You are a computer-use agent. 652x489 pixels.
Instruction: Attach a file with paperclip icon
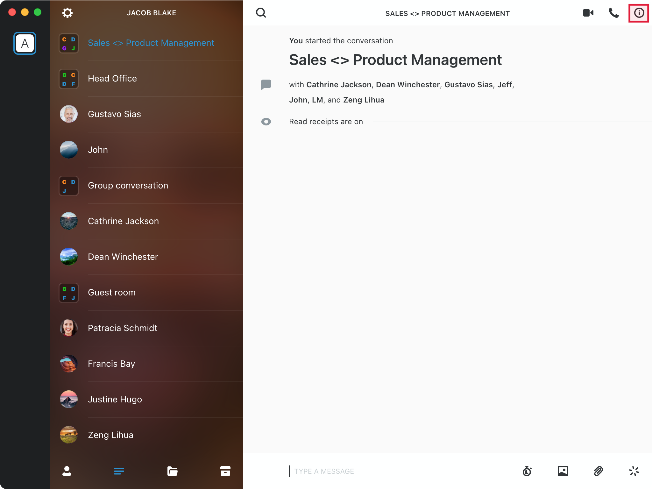click(599, 471)
